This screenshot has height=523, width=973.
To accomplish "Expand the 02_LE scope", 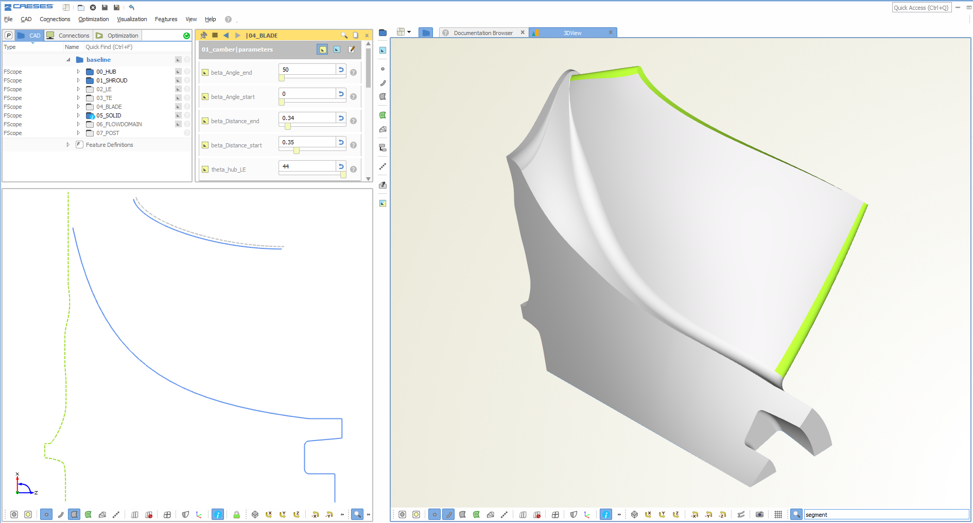I will point(78,89).
